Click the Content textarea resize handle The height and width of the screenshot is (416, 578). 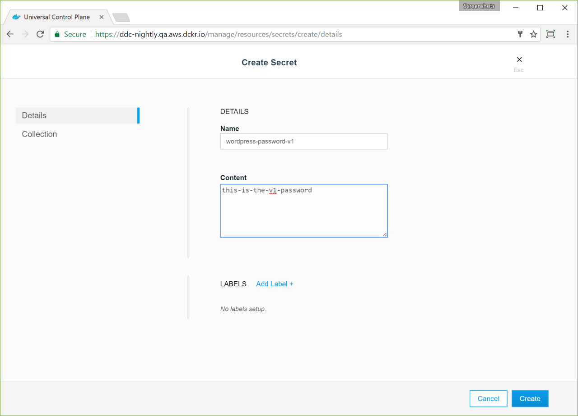point(385,234)
